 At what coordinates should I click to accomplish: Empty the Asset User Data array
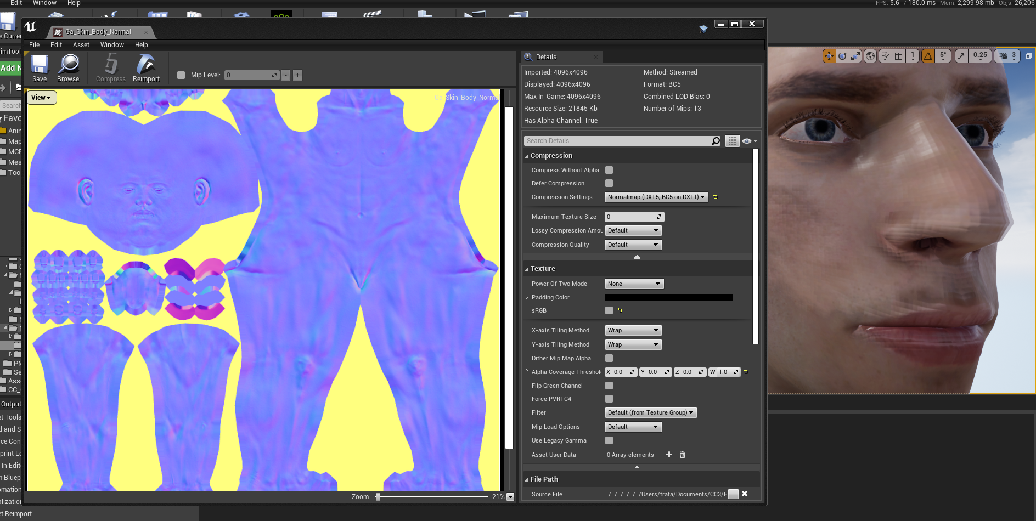[683, 455]
